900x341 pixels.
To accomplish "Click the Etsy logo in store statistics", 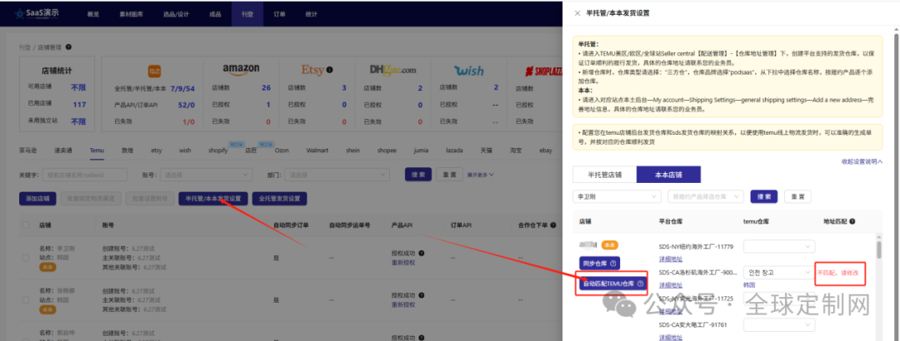I will point(312,71).
